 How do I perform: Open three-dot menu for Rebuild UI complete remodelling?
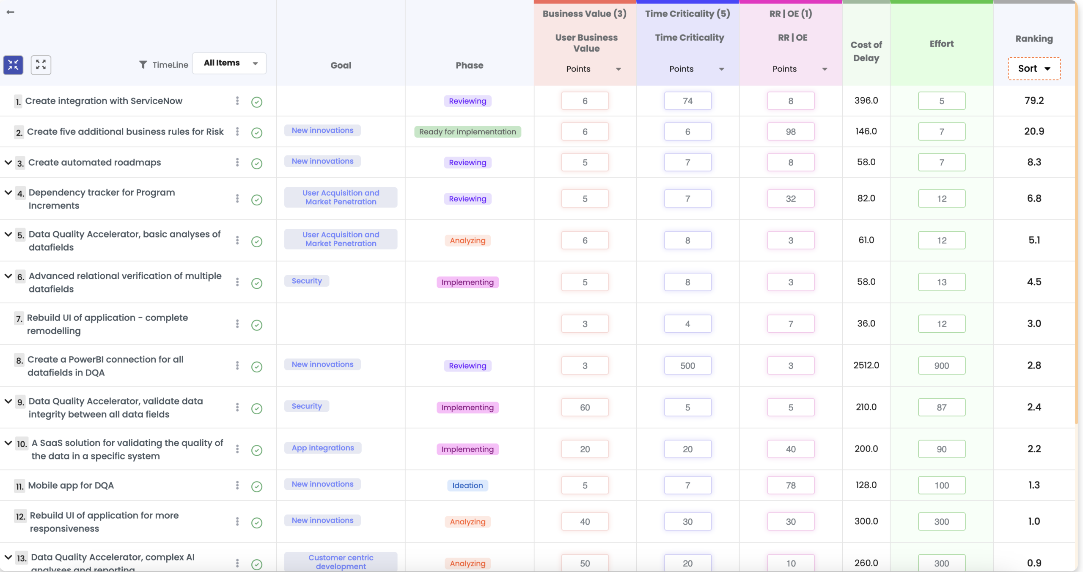pyautogui.click(x=237, y=324)
